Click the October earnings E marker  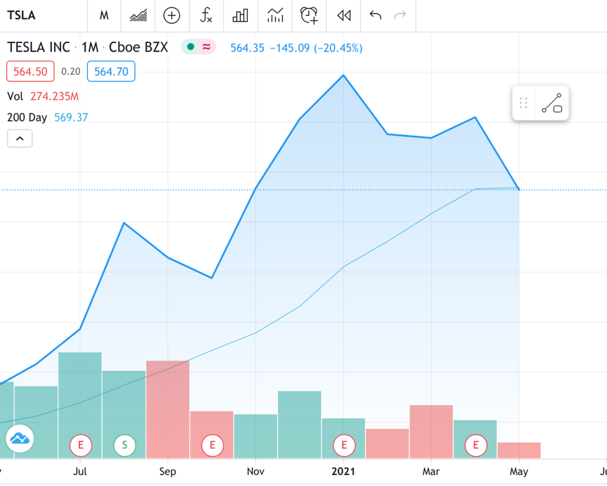(212, 445)
